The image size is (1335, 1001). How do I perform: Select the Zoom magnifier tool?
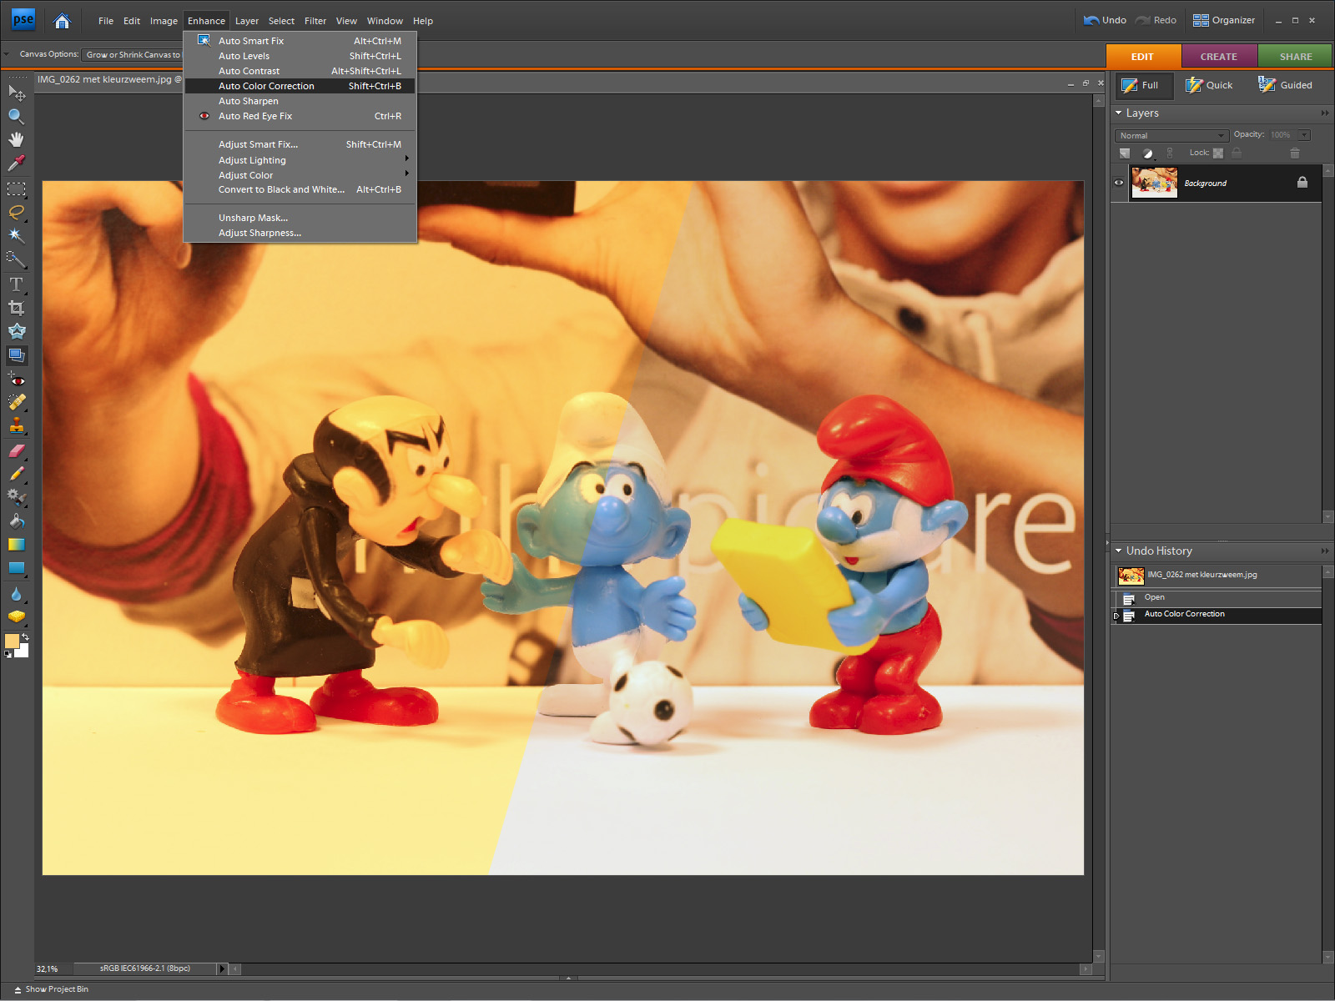[x=16, y=116]
